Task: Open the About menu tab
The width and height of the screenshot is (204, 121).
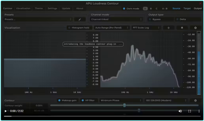Action: (80, 8)
